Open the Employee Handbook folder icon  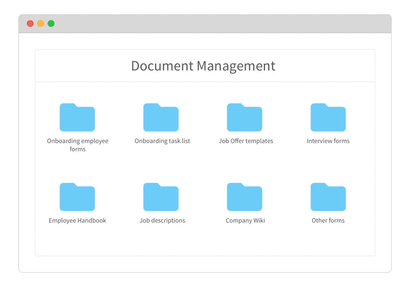pos(77,197)
